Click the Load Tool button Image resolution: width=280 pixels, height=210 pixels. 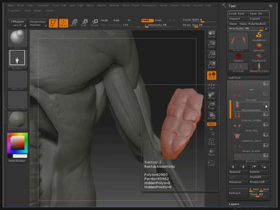click(x=238, y=14)
